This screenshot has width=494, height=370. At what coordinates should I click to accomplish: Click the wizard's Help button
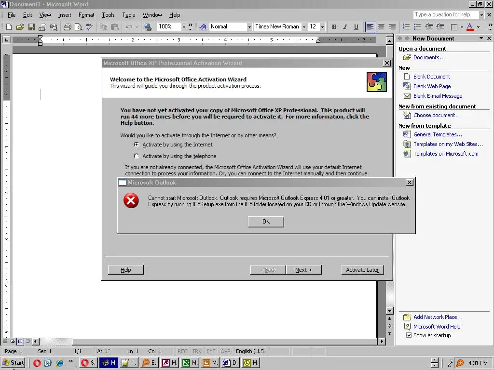coord(126,270)
